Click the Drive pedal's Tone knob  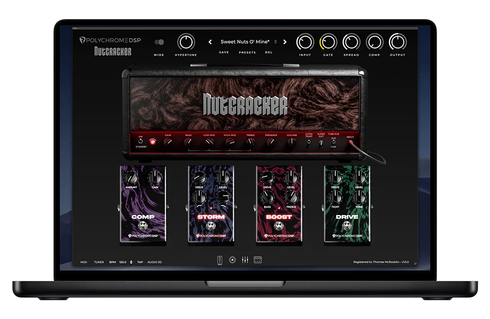tap(359, 197)
